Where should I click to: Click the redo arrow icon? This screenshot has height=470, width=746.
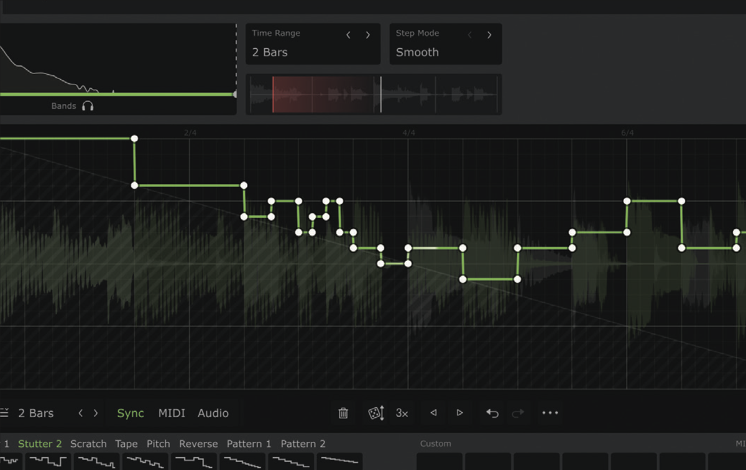click(x=519, y=412)
